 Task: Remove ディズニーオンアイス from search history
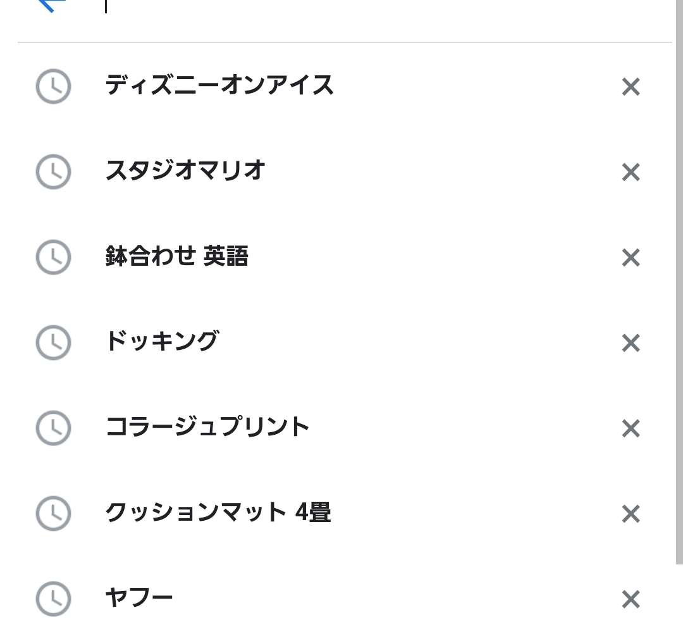coord(631,87)
